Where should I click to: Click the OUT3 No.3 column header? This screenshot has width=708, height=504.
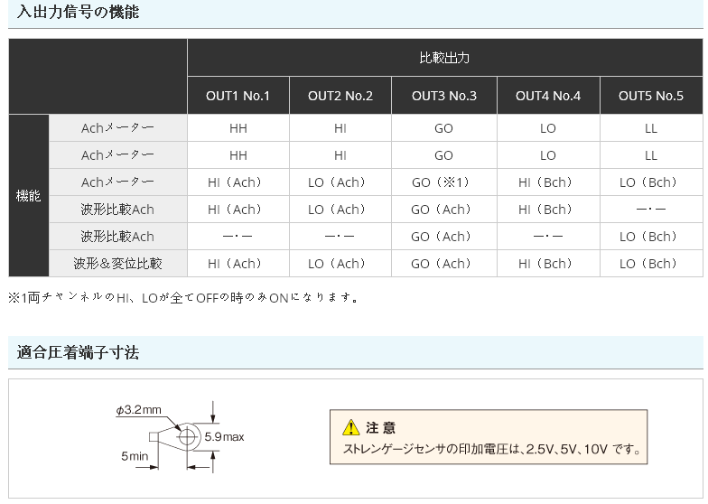point(443,96)
